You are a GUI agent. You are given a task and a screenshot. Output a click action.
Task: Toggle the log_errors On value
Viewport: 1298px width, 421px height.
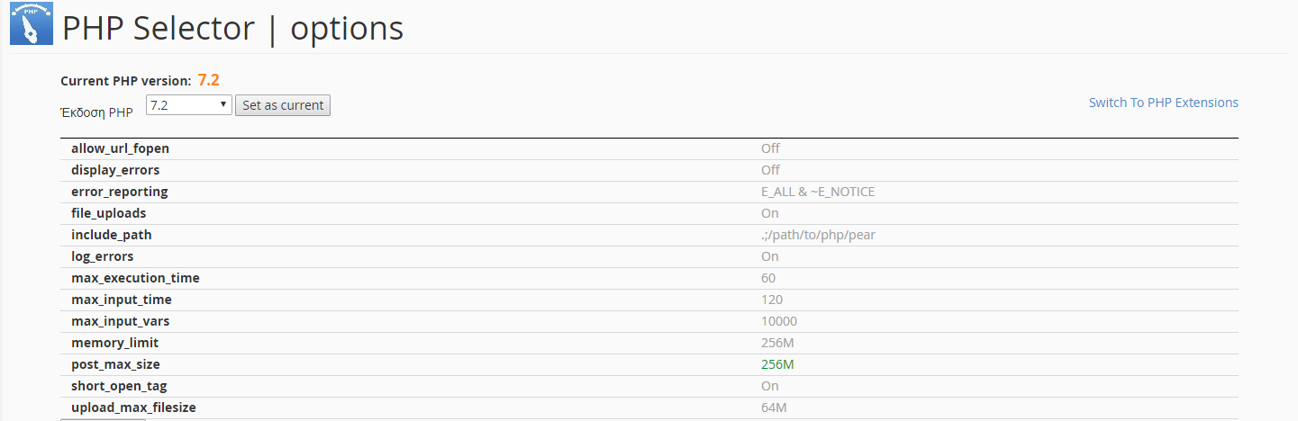point(769,256)
